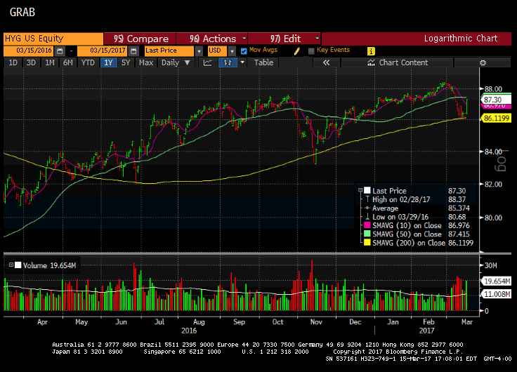Enable the Key Events checkbox
Screen dimensions: 517x372
coord(311,51)
